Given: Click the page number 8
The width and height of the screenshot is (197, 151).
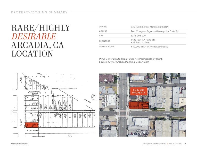Looking at the screenshot, I should click(185, 144).
